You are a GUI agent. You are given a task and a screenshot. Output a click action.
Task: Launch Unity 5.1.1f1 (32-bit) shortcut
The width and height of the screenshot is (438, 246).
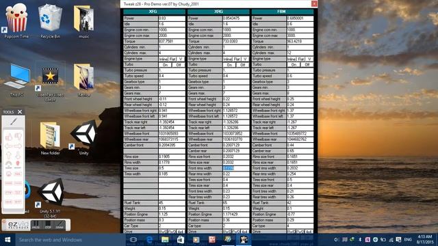50,198
